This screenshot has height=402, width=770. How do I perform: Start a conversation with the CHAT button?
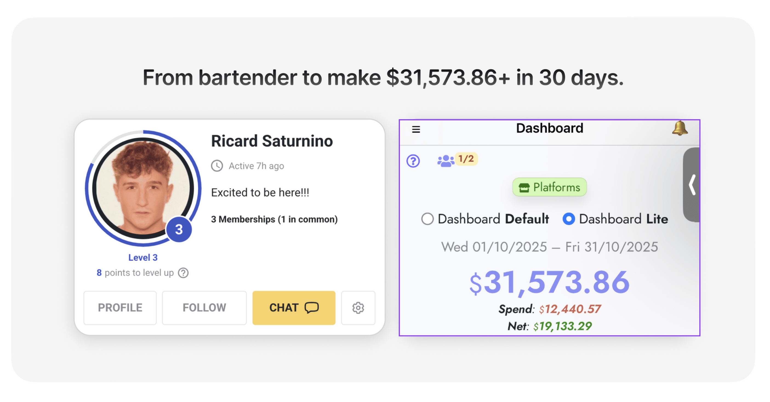(x=293, y=307)
